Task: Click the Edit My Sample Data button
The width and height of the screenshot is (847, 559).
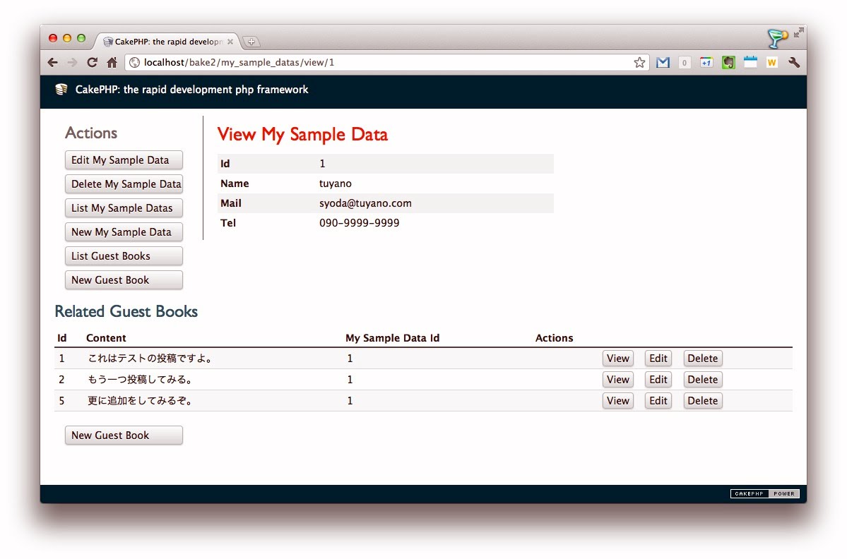Action: tap(124, 160)
